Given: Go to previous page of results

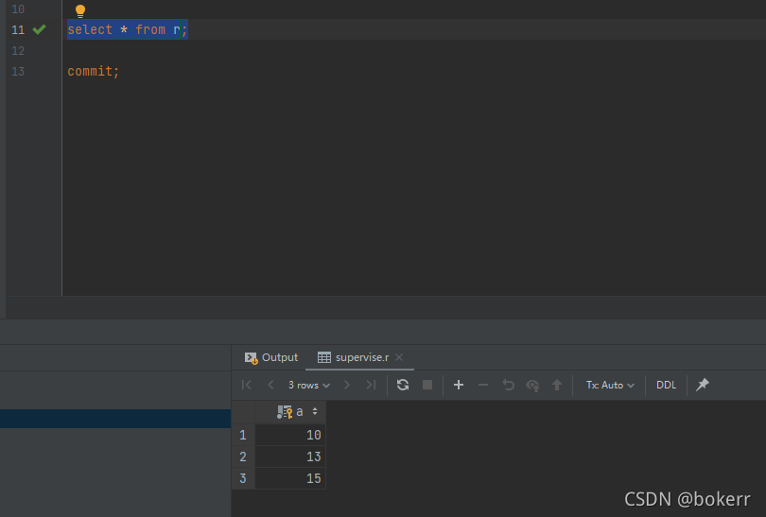Looking at the screenshot, I should tap(270, 386).
